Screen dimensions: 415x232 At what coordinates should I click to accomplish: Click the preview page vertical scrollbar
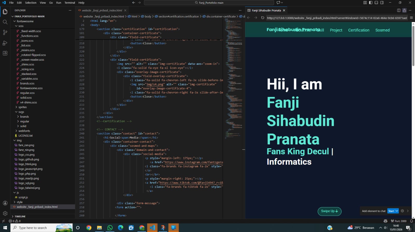point(413,45)
